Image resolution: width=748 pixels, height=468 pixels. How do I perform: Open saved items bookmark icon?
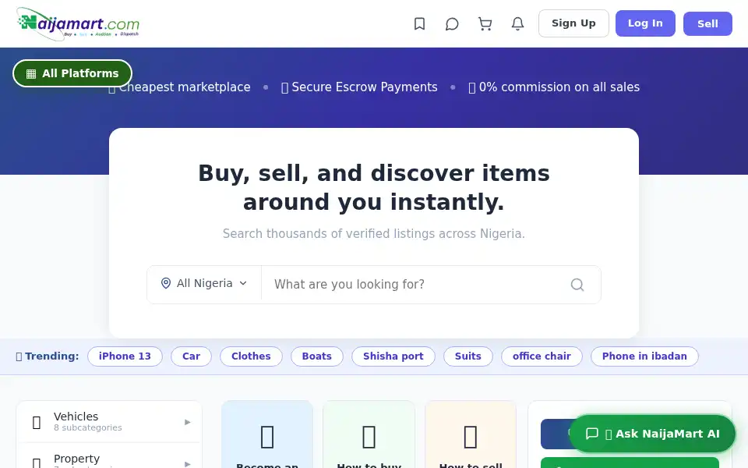[x=419, y=24]
